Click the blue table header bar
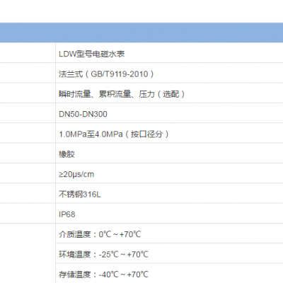This screenshot has width=283, height=283. click(x=141, y=33)
